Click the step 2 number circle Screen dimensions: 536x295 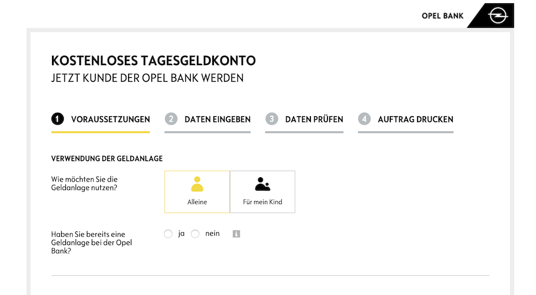[x=171, y=119]
